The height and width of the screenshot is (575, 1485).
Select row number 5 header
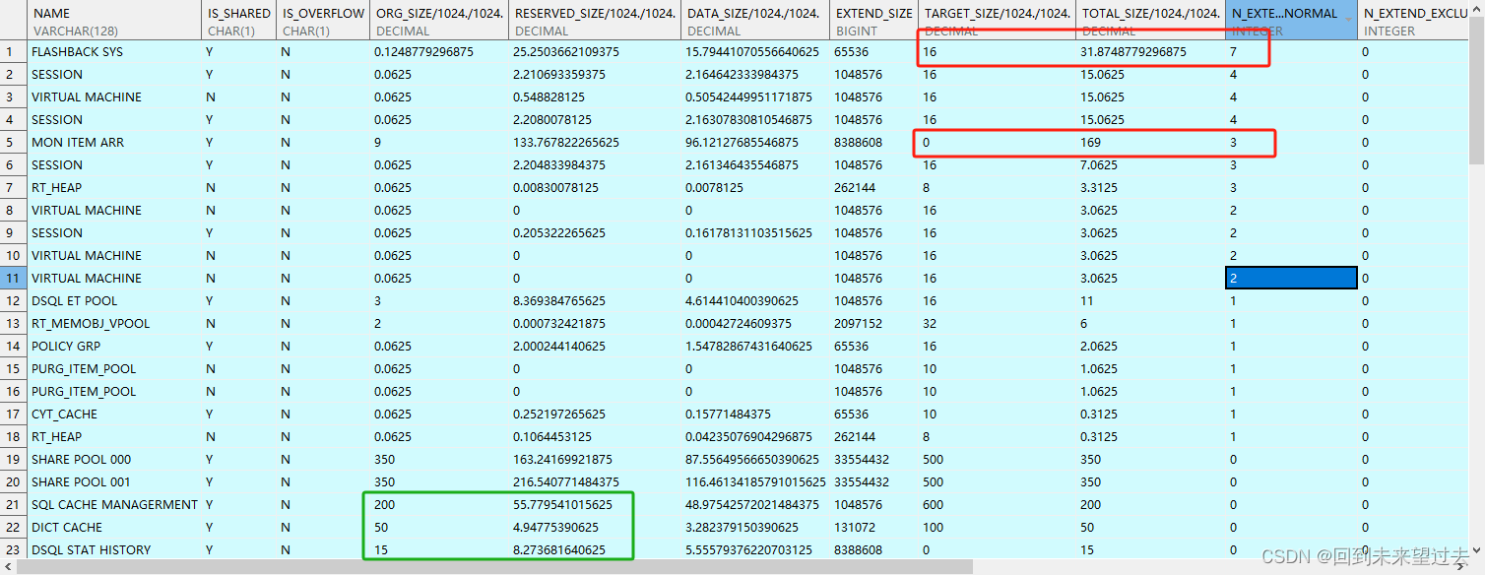tap(14, 142)
